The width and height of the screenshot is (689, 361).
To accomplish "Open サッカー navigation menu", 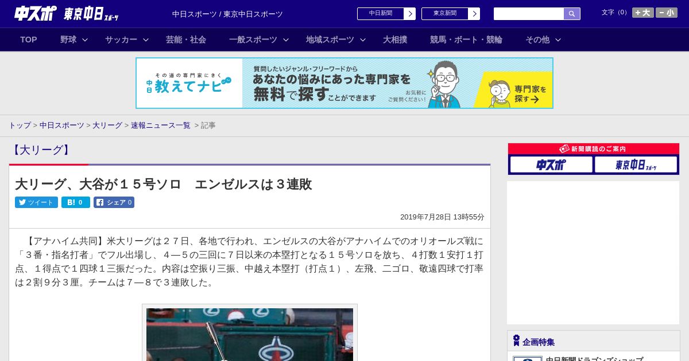I will [121, 40].
